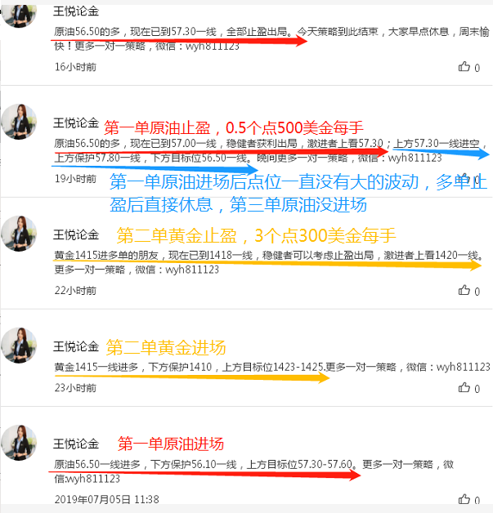The height and width of the screenshot is (513, 493).
Task: Like the 19小时前 crude oil post
Action: point(468,179)
